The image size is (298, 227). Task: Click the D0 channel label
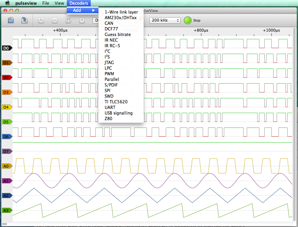point(7,48)
